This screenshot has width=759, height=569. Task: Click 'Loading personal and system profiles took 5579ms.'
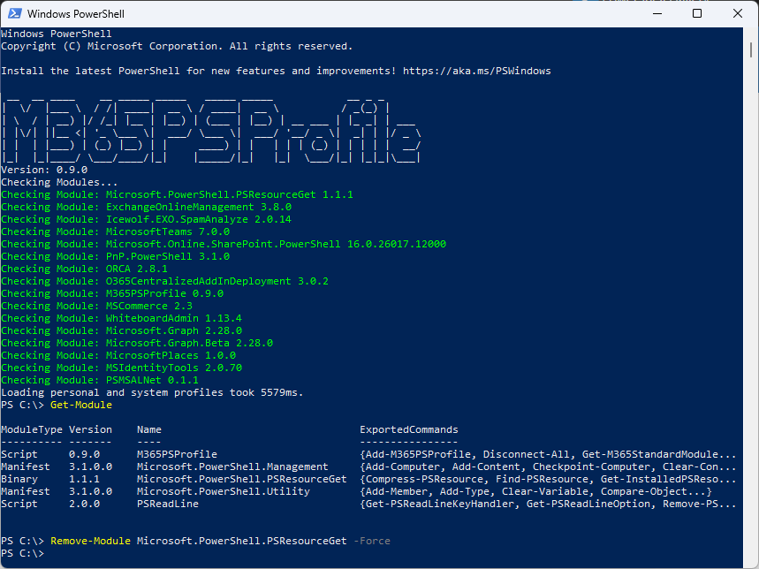[152, 393]
